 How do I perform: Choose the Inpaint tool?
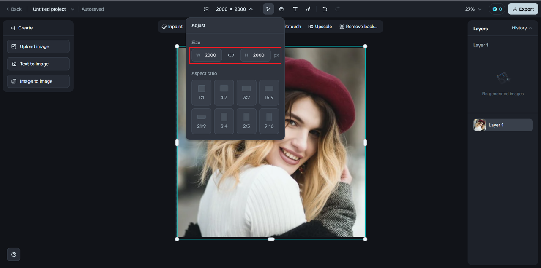click(172, 27)
